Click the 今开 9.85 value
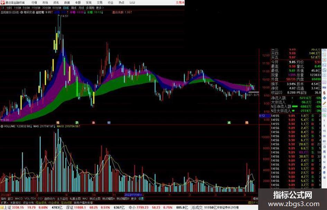This screenshot has width=327, height=210. pyautogui.click(x=292, y=62)
